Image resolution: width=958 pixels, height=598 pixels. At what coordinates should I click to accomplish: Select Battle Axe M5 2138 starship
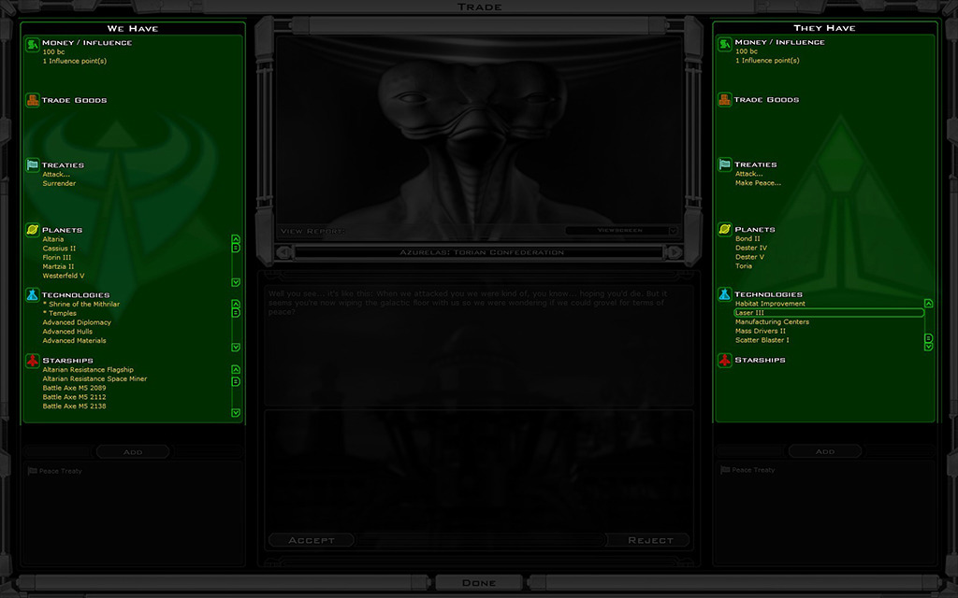point(75,406)
